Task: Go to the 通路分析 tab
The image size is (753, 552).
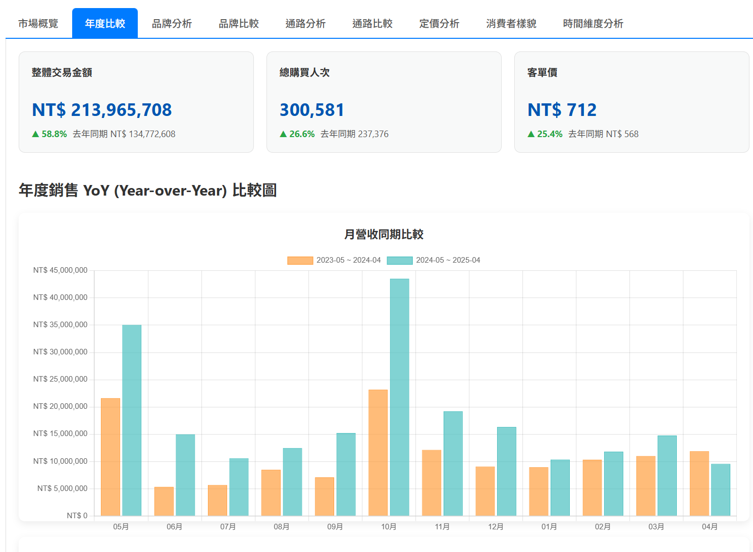Action: point(305,23)
